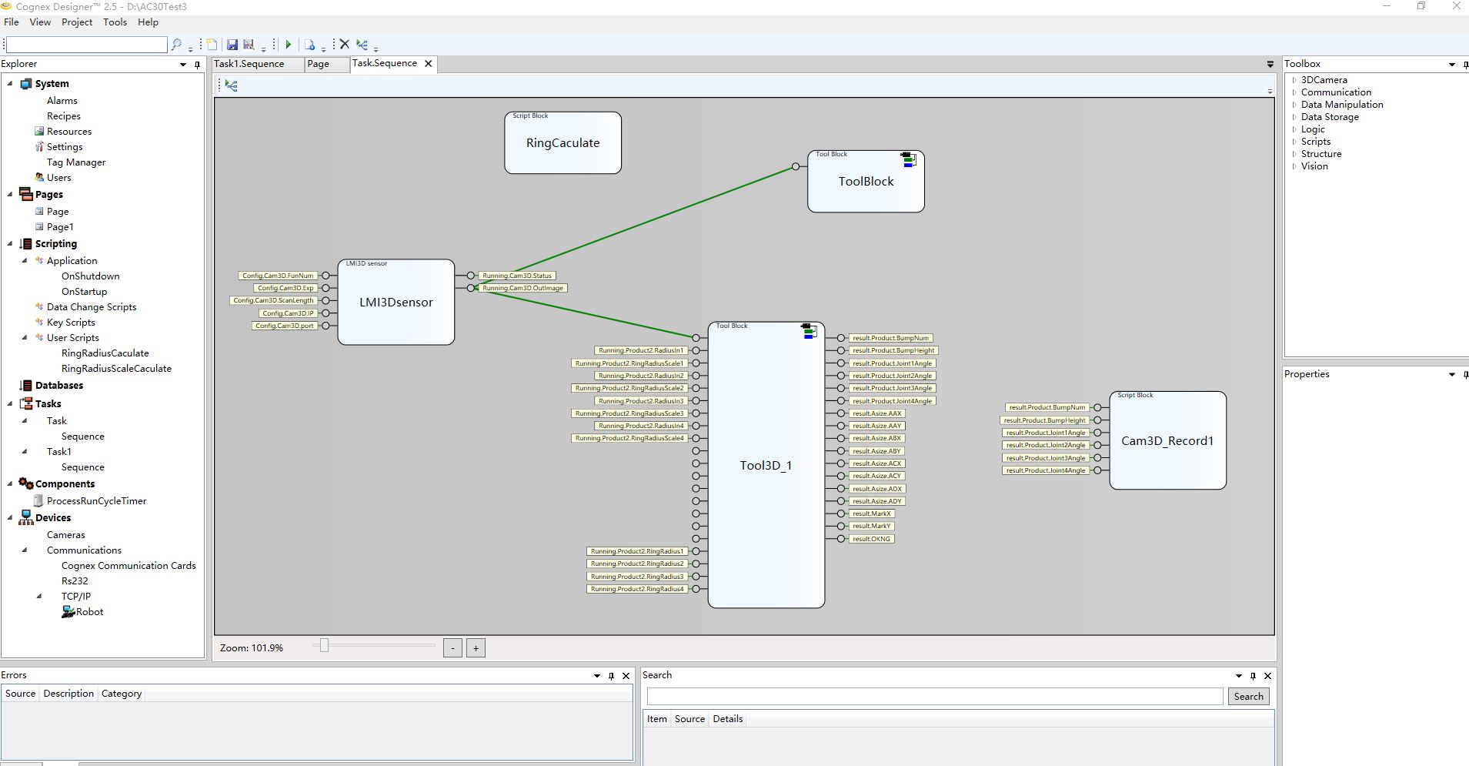Open the Properties panel dropdown arrow
The image size is (1469, 766).
1452,375
